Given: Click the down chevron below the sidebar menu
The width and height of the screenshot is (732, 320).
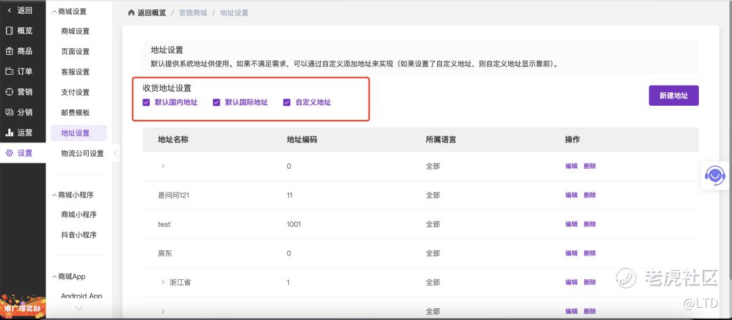Looking at the screenshot, I should click(x=79, y=308).
